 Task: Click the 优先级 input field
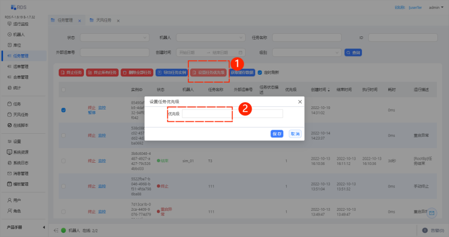[x=232, y=113]
